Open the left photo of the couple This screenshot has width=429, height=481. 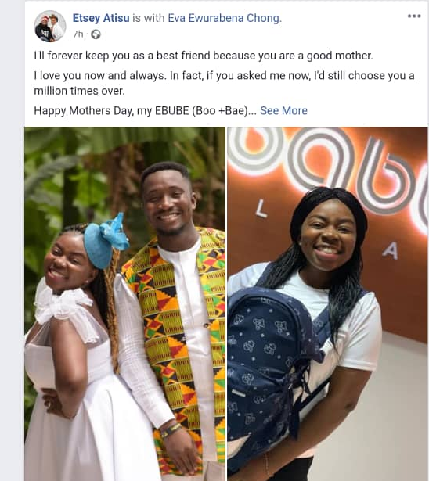(x=125, y=303)
